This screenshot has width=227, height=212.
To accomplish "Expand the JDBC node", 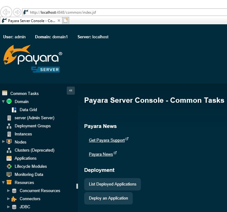I will point(8,207).
